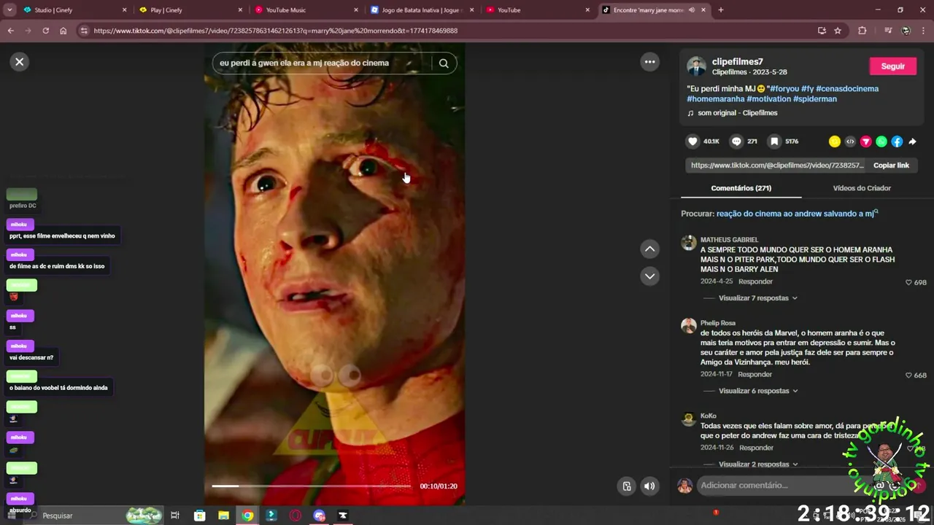
Task: Click the yellow repost icon
Action: pos(835,141)
